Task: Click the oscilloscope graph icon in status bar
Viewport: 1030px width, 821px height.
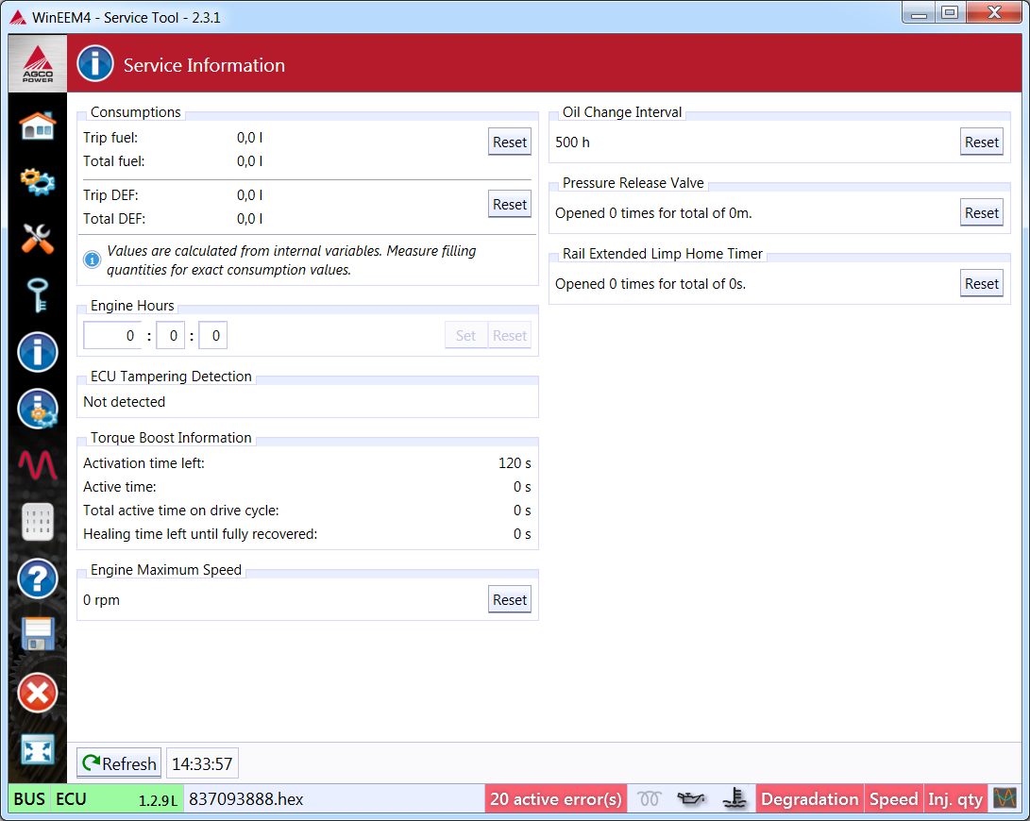Action: [x=1004, y=798]
